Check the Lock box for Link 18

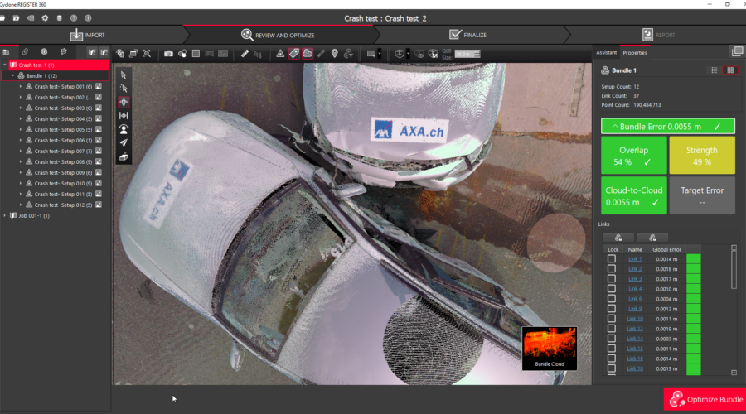point(612,368)
